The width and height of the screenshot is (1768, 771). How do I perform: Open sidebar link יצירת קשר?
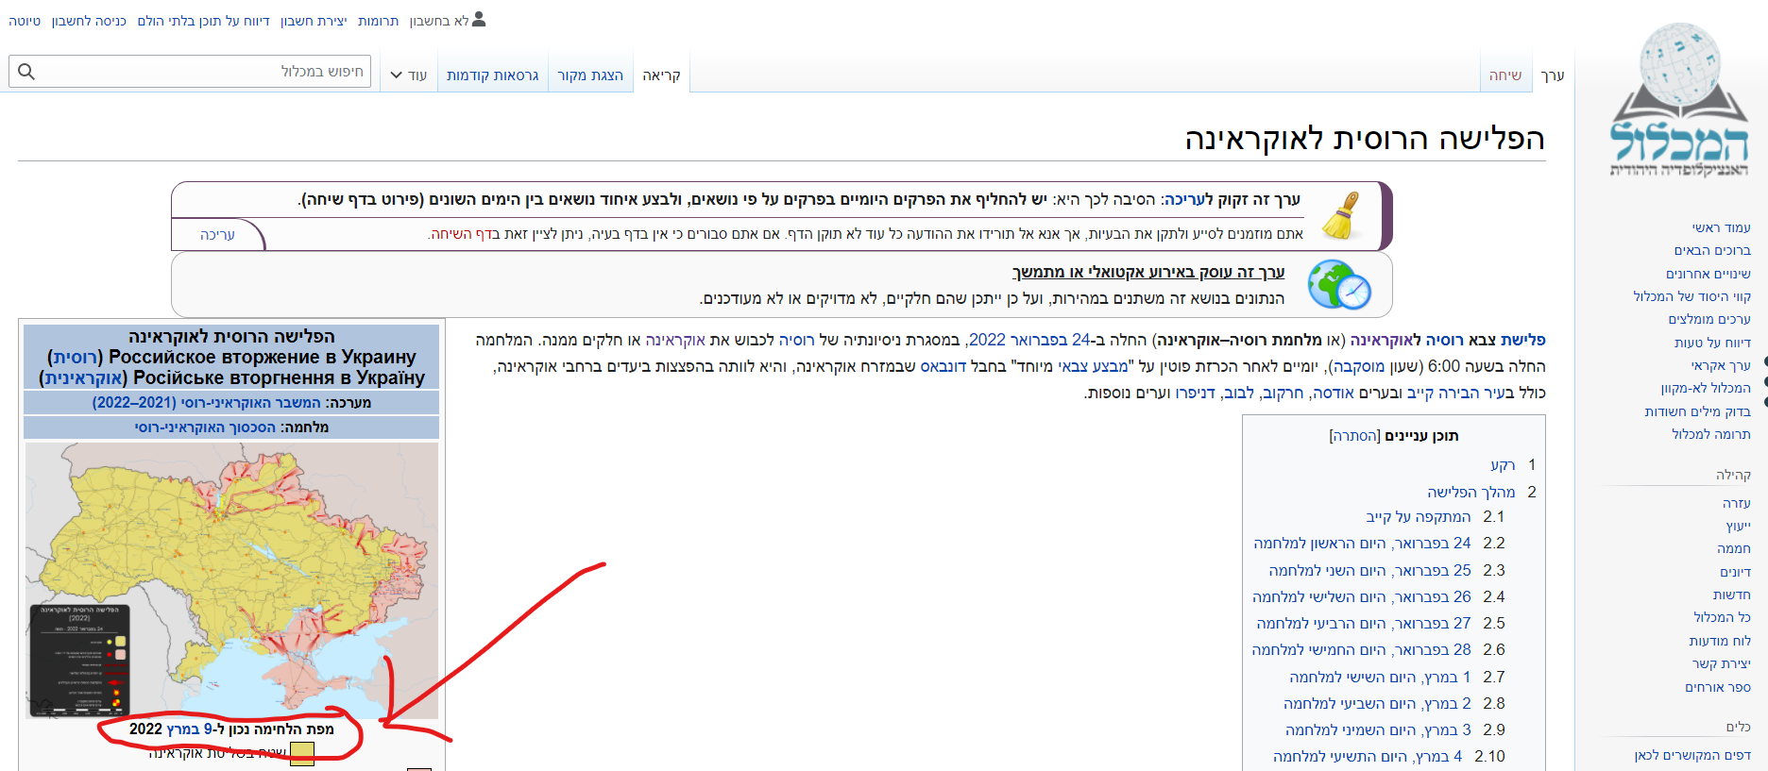(1721, 663)
